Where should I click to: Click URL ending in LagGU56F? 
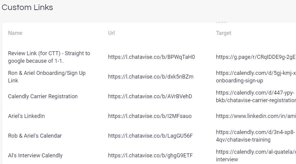click(x=151, y=136)
